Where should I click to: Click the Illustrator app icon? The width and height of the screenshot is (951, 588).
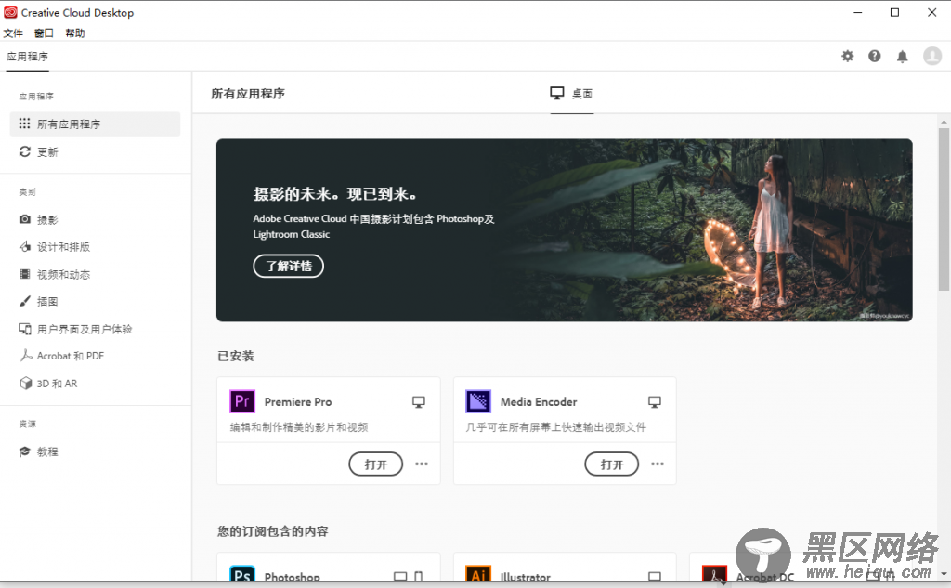pyautogui.click(x=478, y=574)
